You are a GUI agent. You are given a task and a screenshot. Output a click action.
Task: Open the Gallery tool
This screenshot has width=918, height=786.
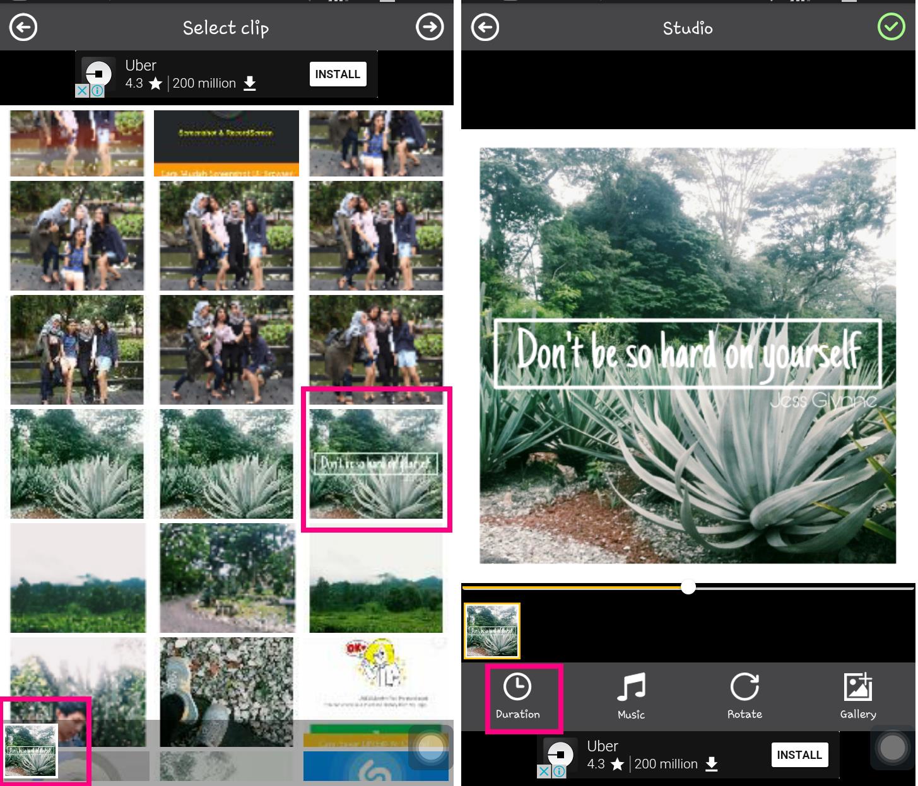pos(858,697)
